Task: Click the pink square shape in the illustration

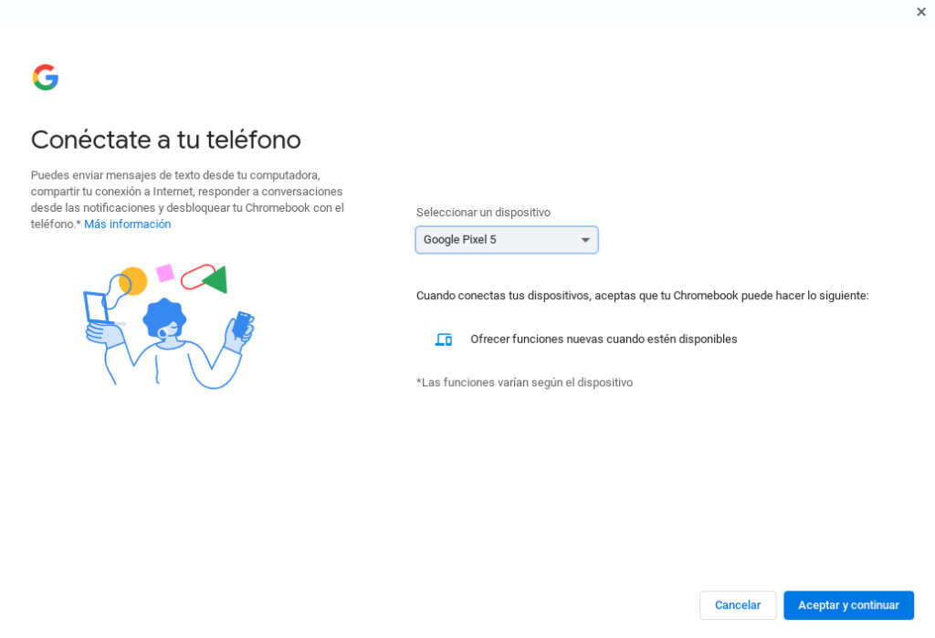Action: (x=165, y=273)
